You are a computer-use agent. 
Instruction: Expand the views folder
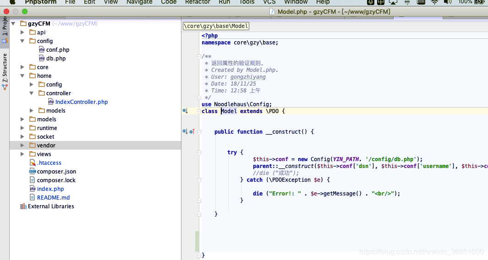tap(22, 154)
